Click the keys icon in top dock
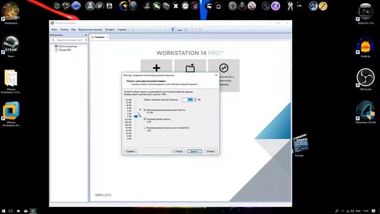The height and width of the screenshot is (214, 380). (290, 6)
